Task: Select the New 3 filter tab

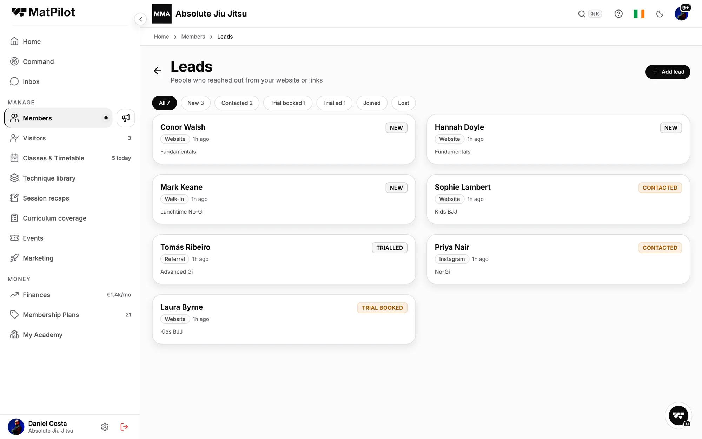Action: point(196,103)
